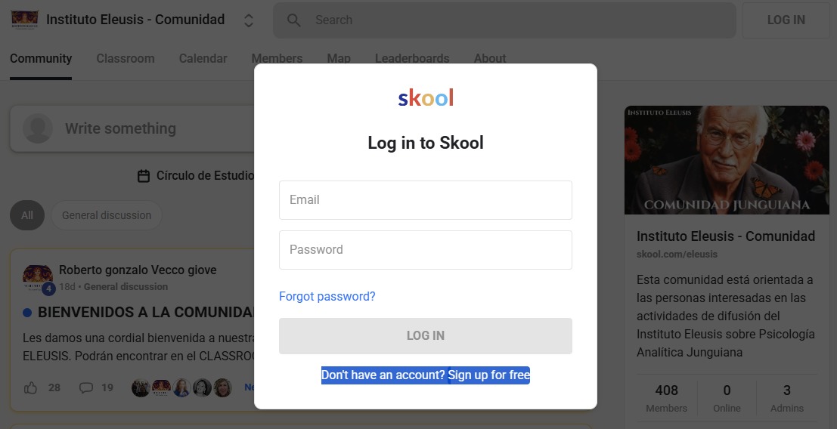Click Roberto gonzalo Vecco giove's avatar
Image resolution: width=837 pixels, height=429 pixels.
point(38,278)
